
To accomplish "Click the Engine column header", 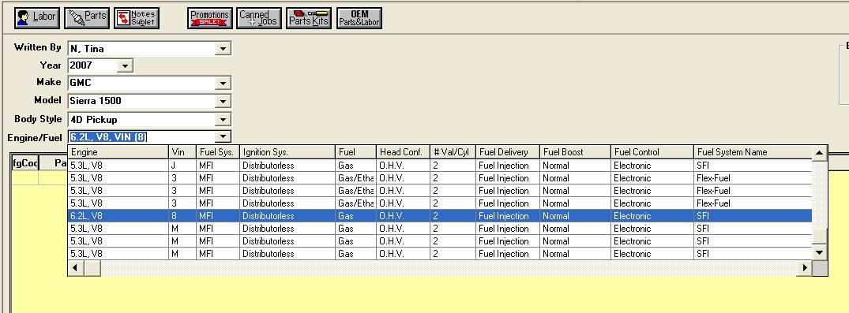I will tap(118, 152).
